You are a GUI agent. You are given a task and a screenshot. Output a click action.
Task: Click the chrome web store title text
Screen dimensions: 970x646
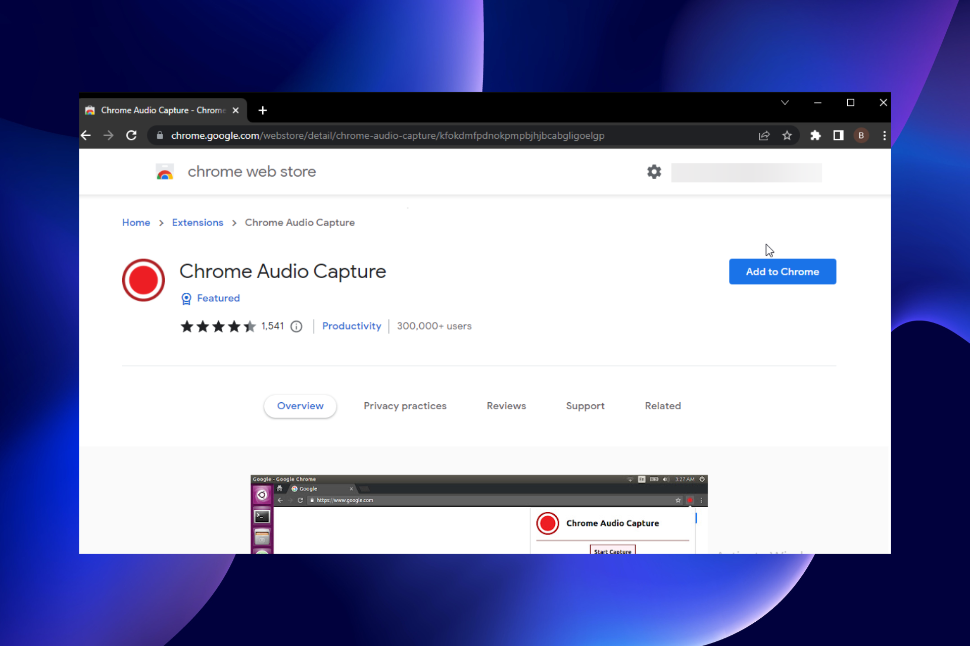click(x=252, y=172)
